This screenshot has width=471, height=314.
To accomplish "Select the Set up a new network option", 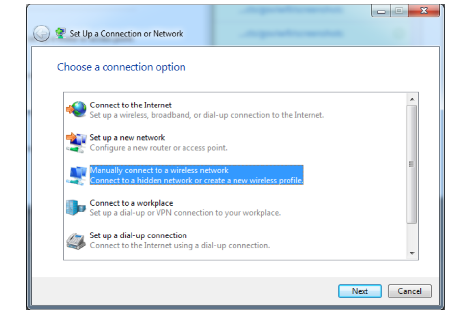I will pos(158,142).
